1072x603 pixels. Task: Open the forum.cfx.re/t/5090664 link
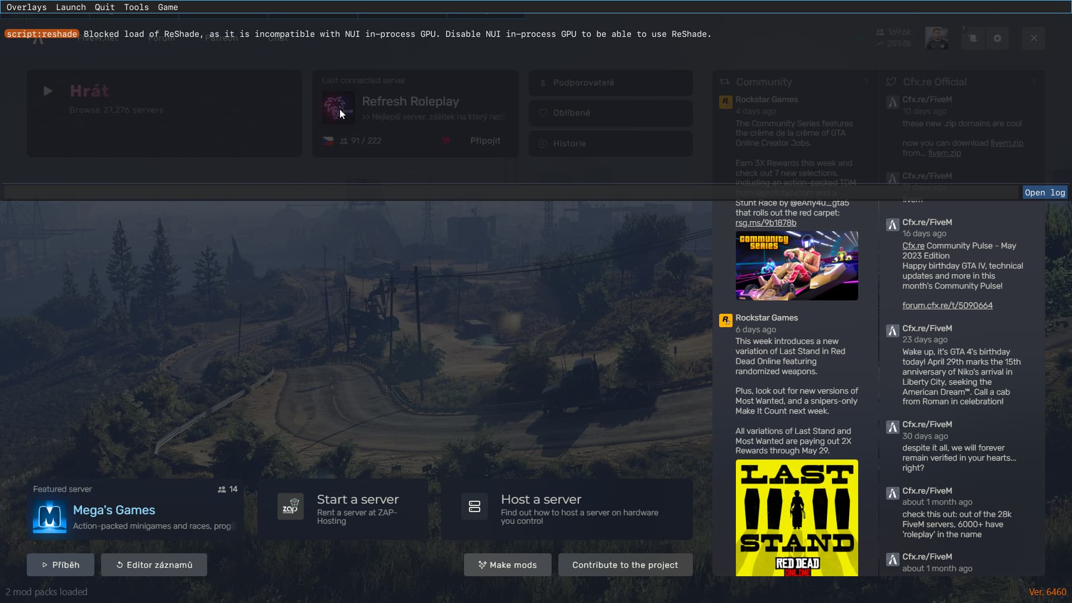tap(947, 305)
